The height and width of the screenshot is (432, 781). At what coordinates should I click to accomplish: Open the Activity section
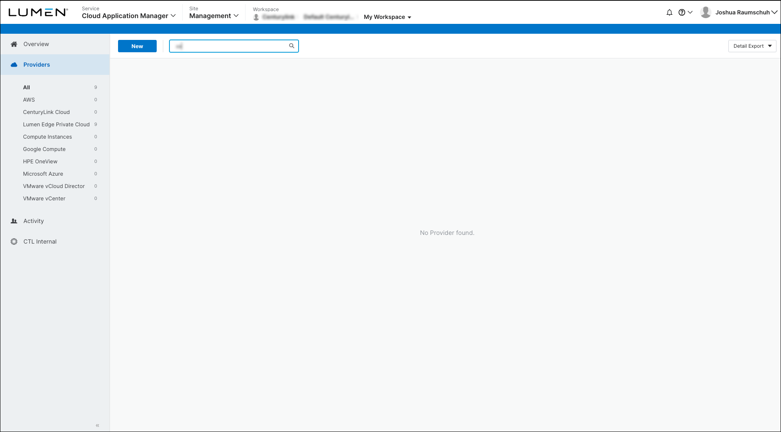pos(55,221)
